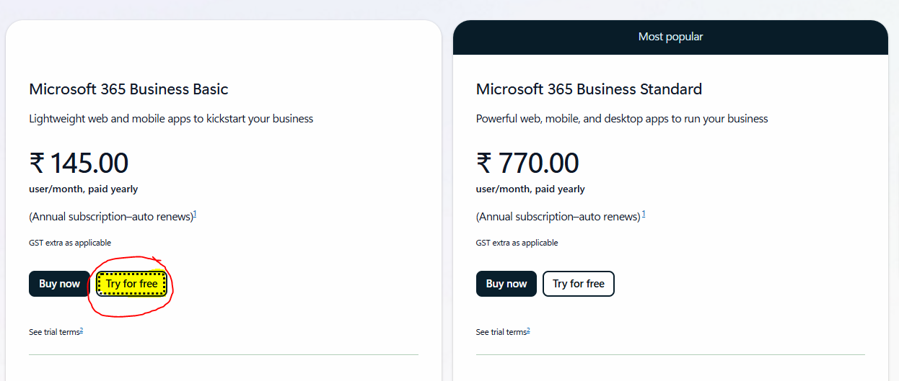
Task: Click the ₹ 770.00 price
Action: [x=527, y=163]
